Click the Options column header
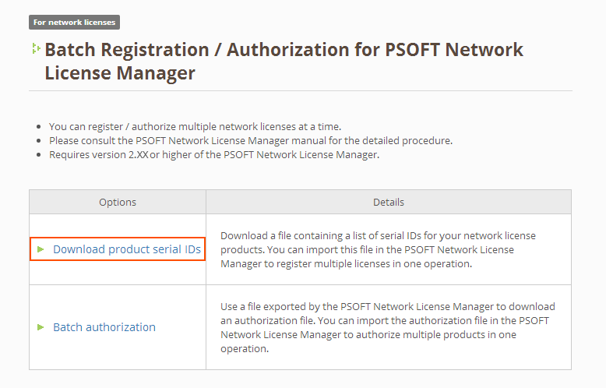 (x=118, y=203)
